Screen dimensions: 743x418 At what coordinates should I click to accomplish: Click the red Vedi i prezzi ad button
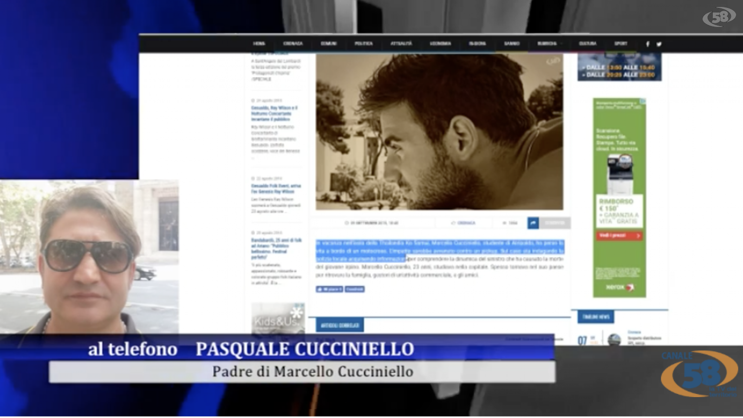tap(619, 236)
